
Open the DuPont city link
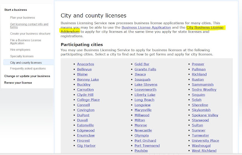[x=83, y=115]
